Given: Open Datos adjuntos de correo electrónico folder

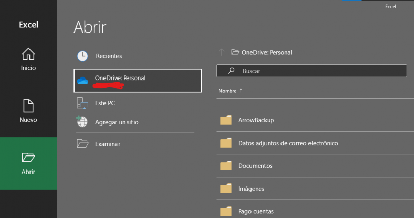Looking at the screenshot, I should point(315,143).
